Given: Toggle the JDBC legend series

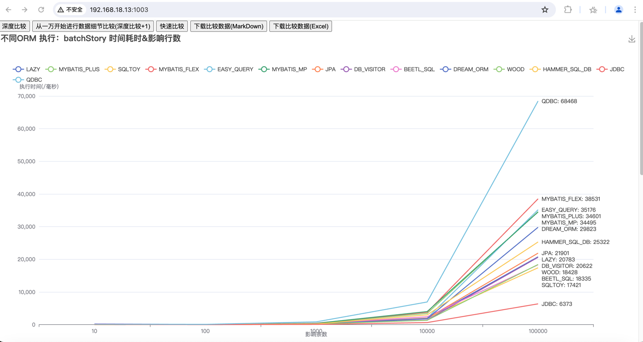Looking at the screenshot, I should pos(611,69).
